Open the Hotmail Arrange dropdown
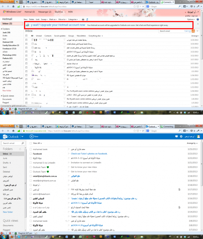This screenshot has height=239, width=203. 195,36
